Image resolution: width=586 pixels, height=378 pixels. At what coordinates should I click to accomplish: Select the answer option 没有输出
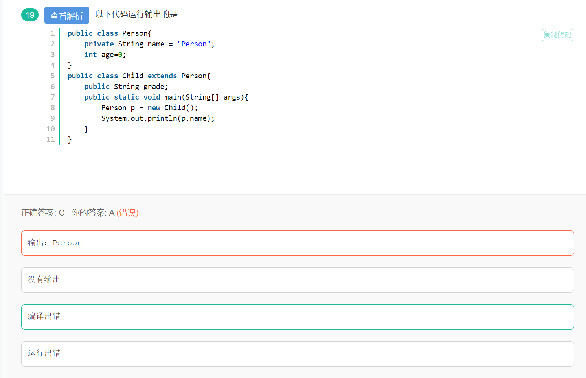(x=298, y=280)
